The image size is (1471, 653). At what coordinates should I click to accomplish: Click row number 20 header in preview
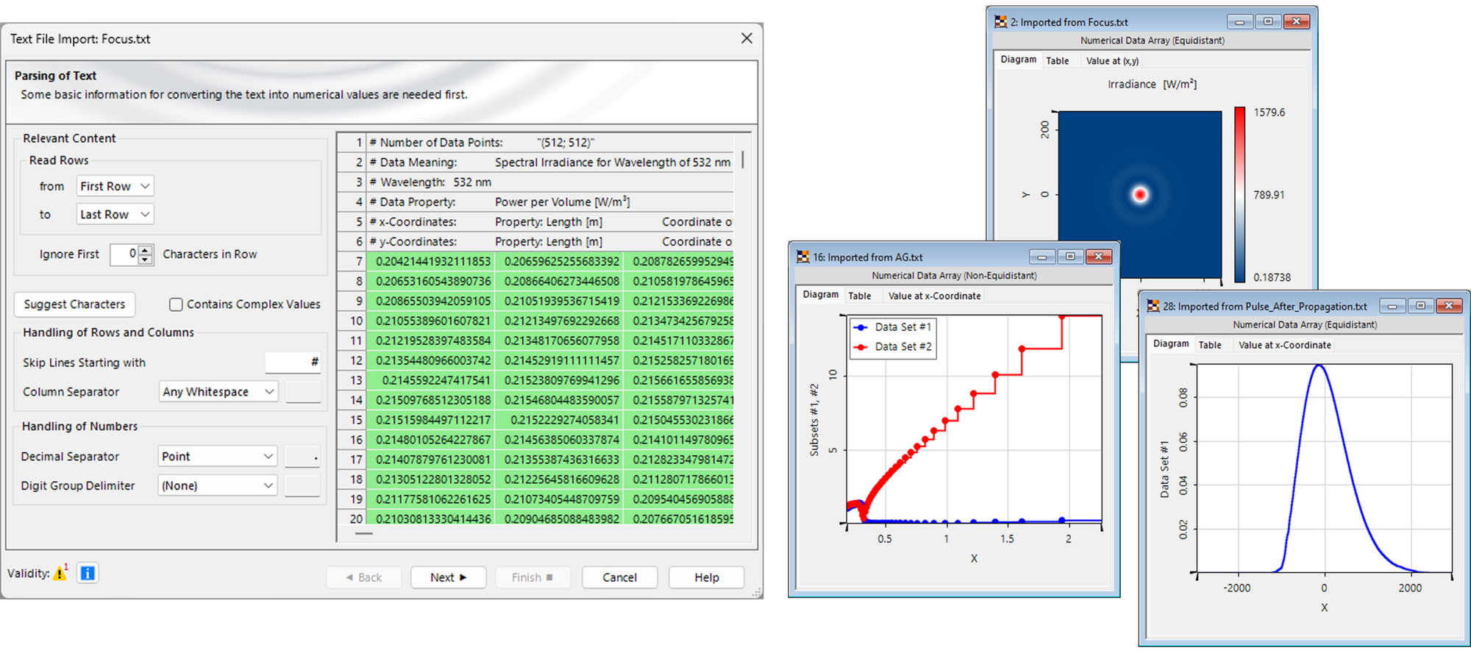(352, 518)
